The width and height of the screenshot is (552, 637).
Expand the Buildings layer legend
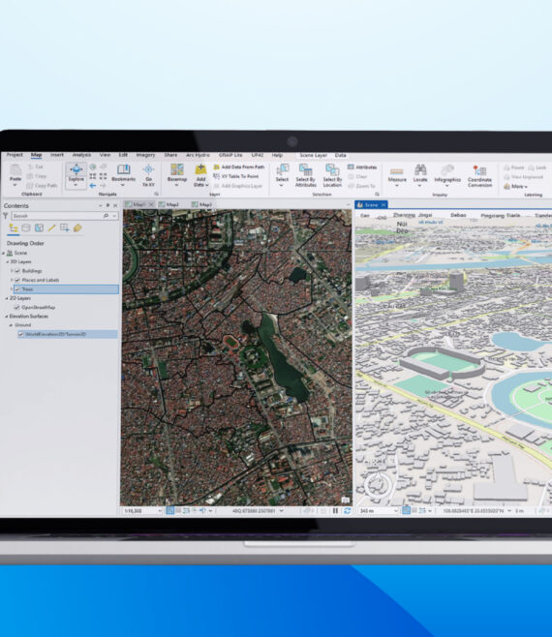coord(12,270)
